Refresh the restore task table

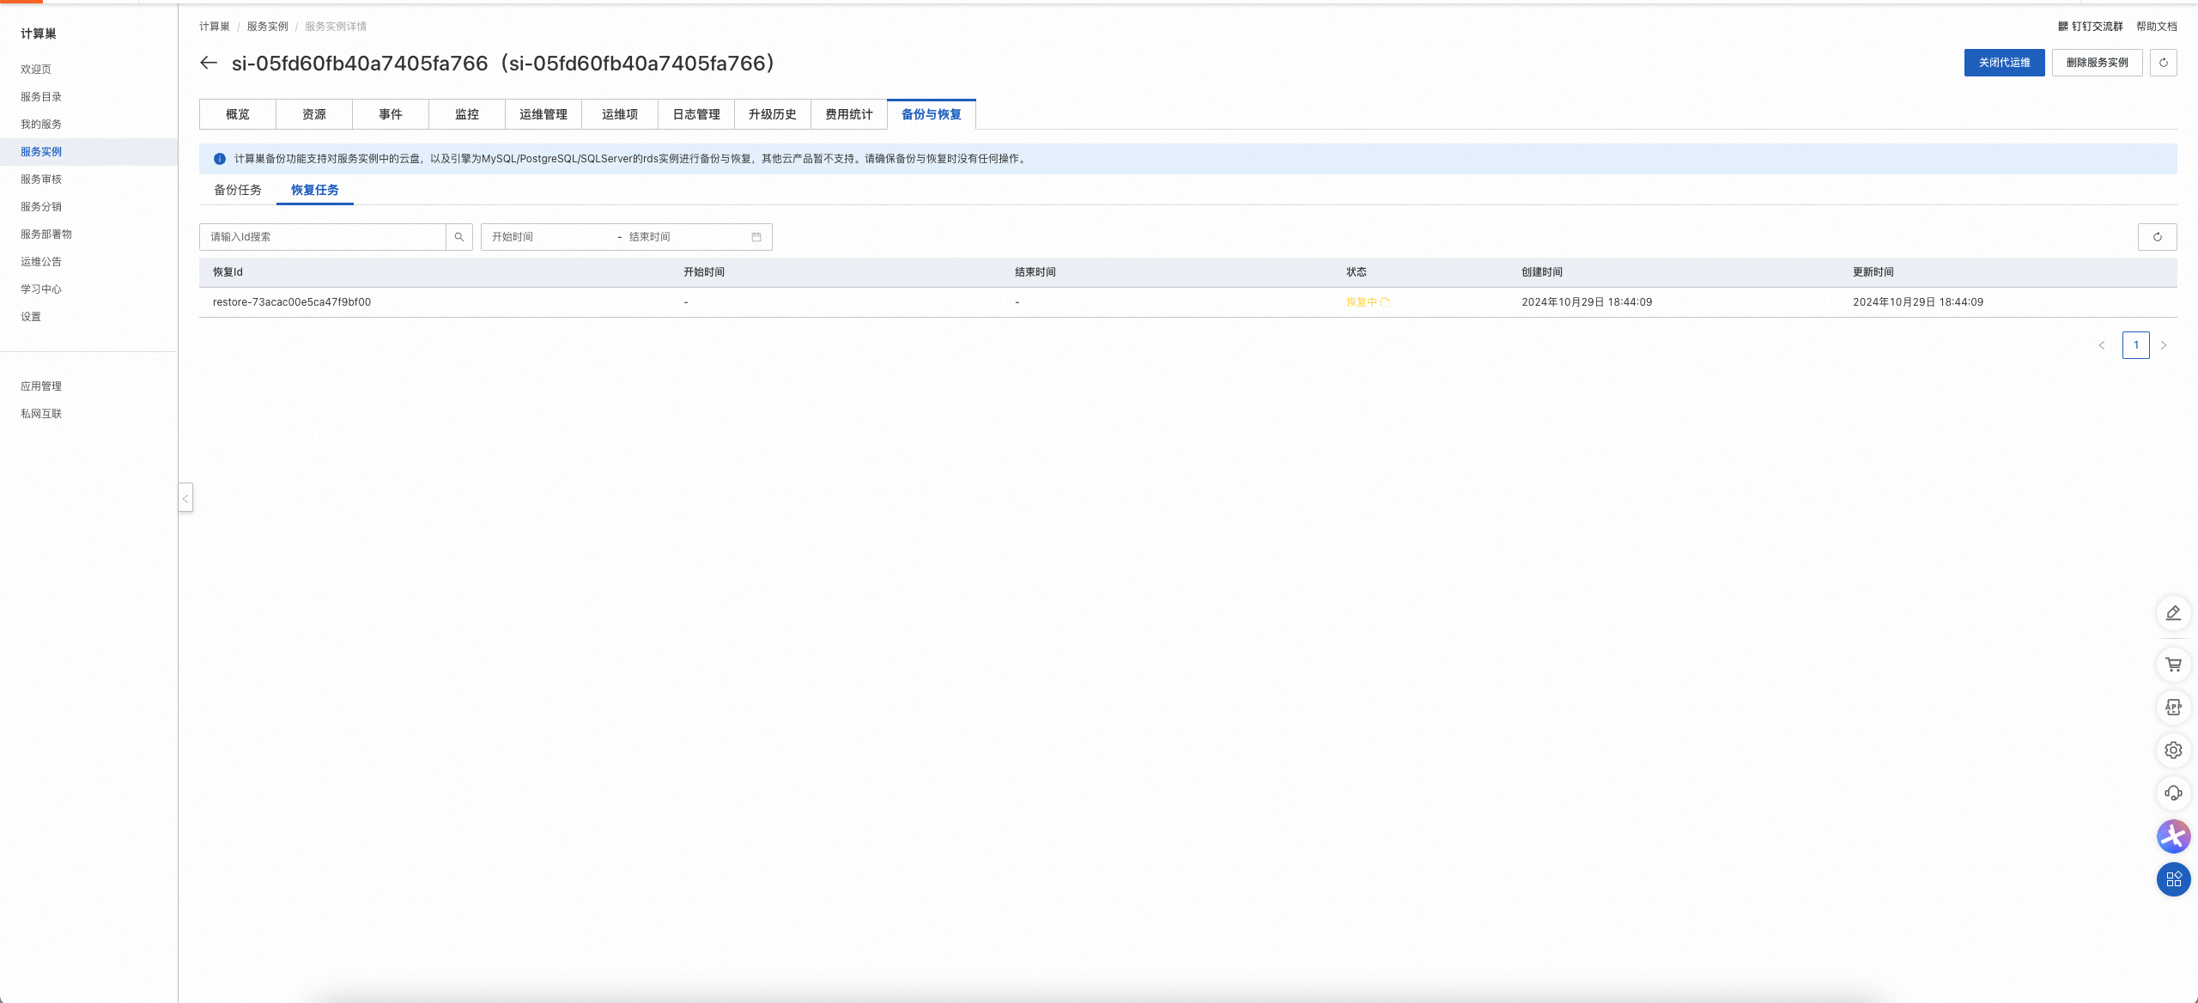pyautogui.click(x=2157, y=237)
